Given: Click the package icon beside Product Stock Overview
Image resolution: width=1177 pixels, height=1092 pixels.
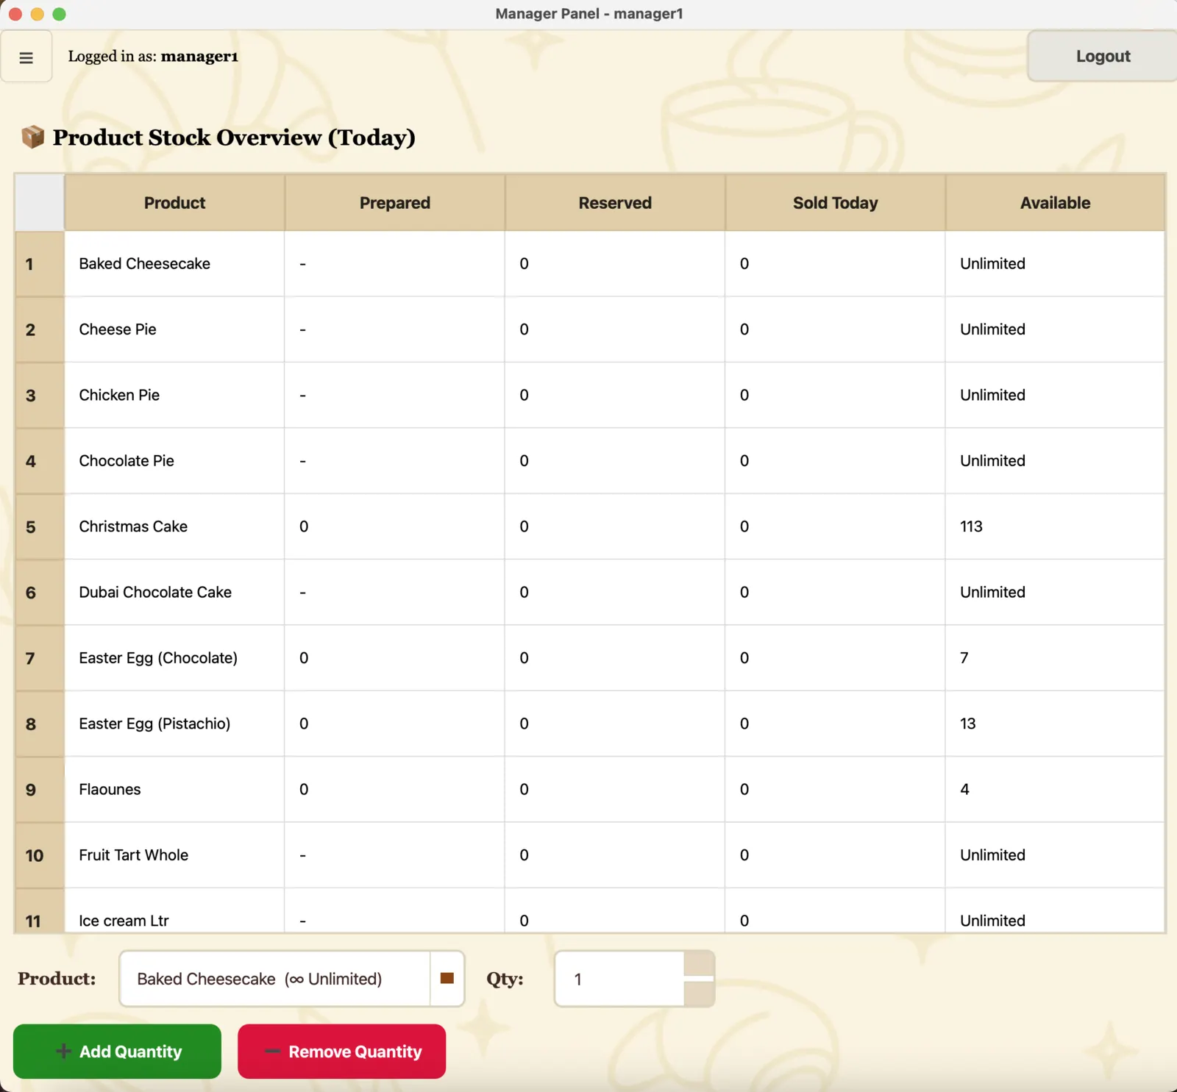Looking at the screenshot, I should coord(32,136).
